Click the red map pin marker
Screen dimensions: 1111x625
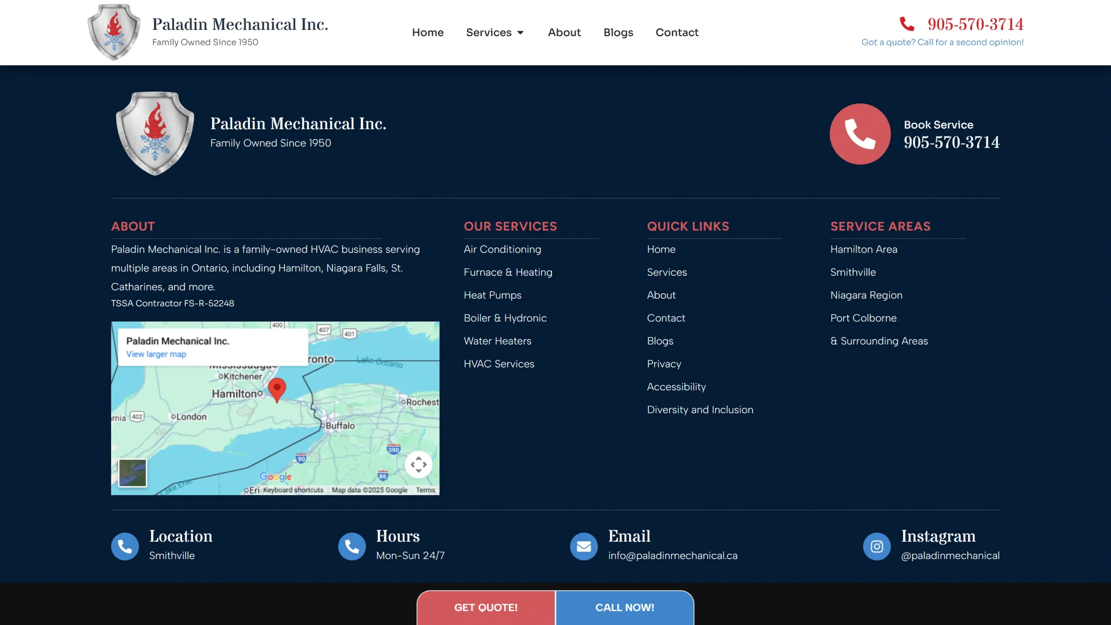[x=277, y=388]
